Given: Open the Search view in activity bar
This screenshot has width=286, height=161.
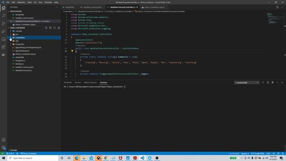Looking at the screenshot, I should coord(4,16).
